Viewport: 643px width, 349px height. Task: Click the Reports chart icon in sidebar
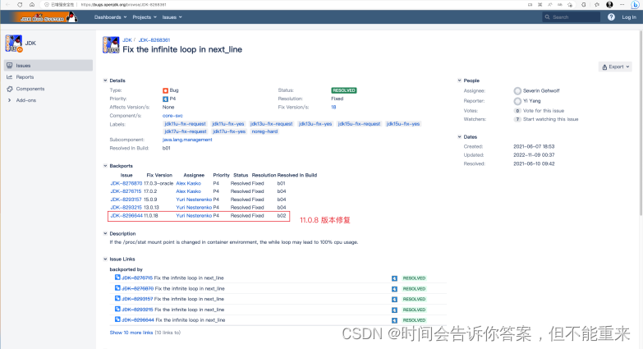click(9, 77)
